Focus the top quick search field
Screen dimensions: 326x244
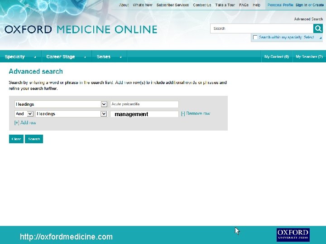(262, 28)
